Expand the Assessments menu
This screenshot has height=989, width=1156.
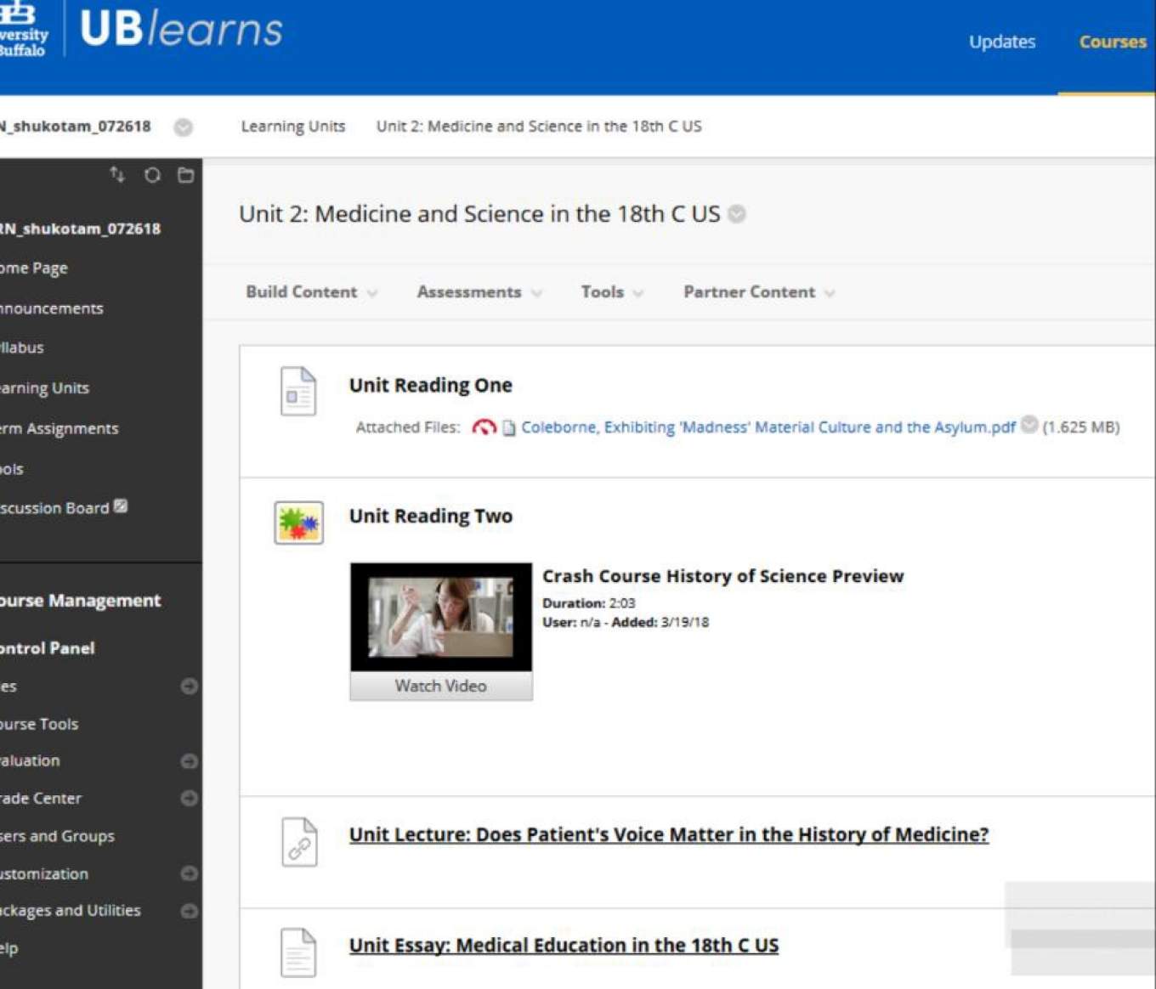479,292
